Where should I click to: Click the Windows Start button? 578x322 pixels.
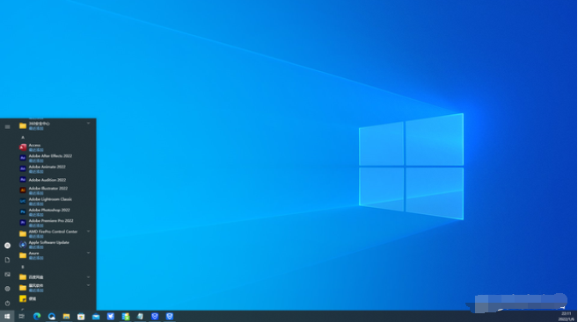(x=7, y=316)
